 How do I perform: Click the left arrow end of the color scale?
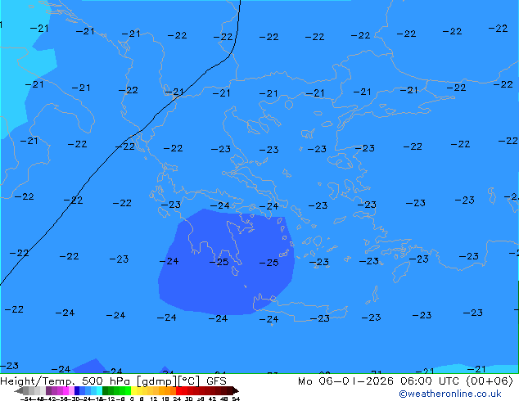[18, 390]
